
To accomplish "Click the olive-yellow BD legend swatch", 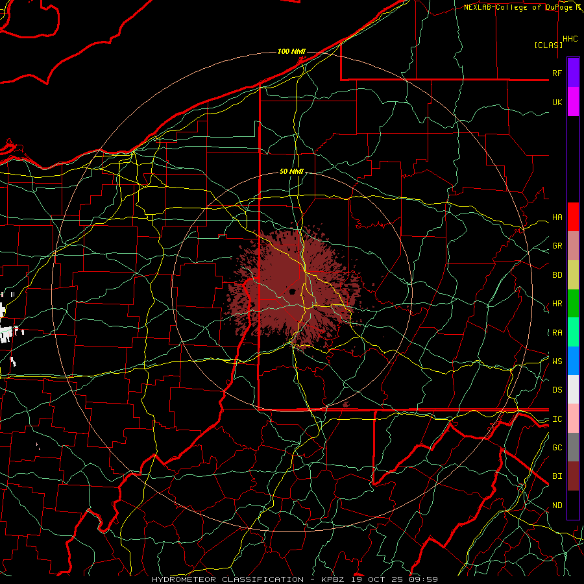I will click(x=573, y=275).
